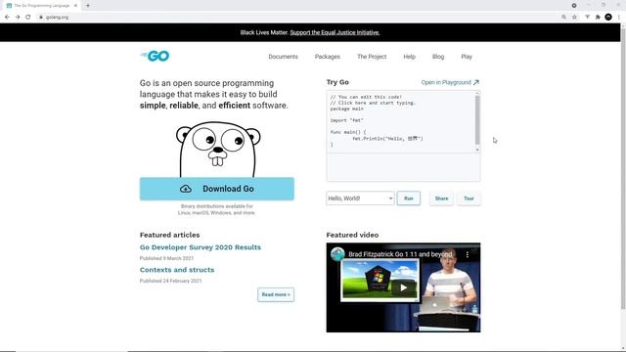Image resolution: width=626 pixels, height=352 pixels.
Task: Click the padlock icon in address bar
Action: (41, 18)
